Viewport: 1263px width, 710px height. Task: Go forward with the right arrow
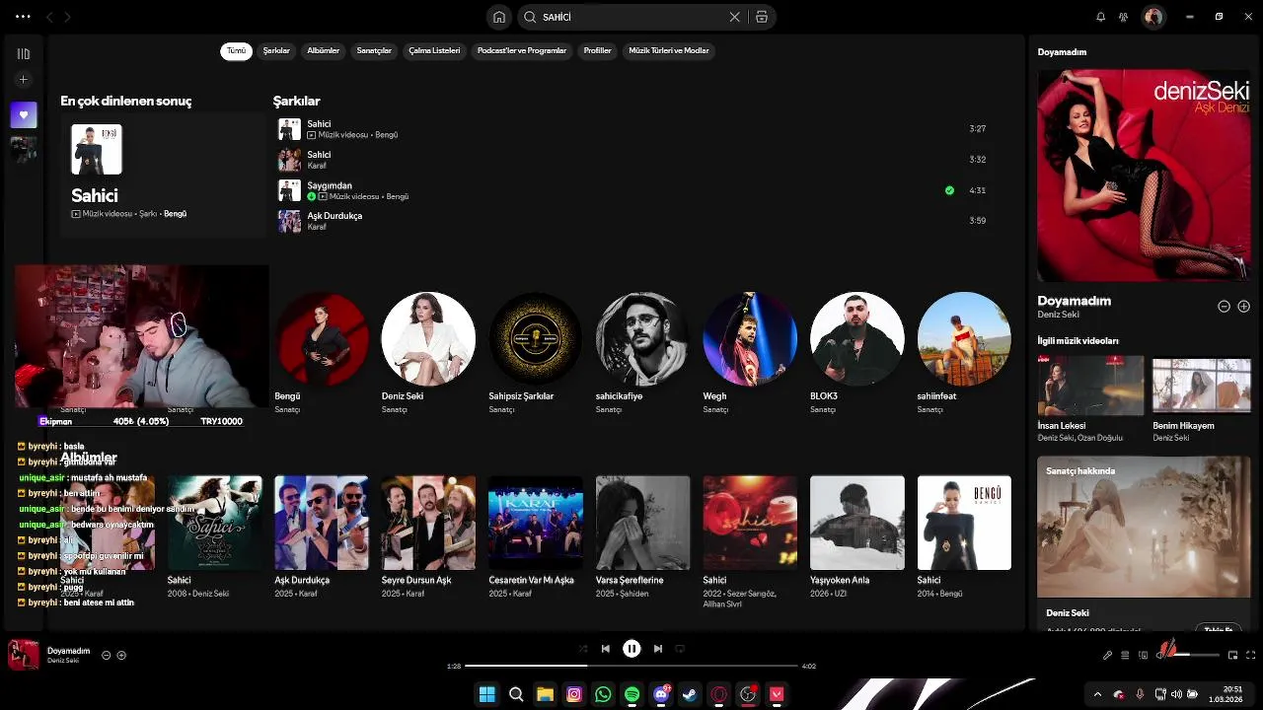(67, 17)
